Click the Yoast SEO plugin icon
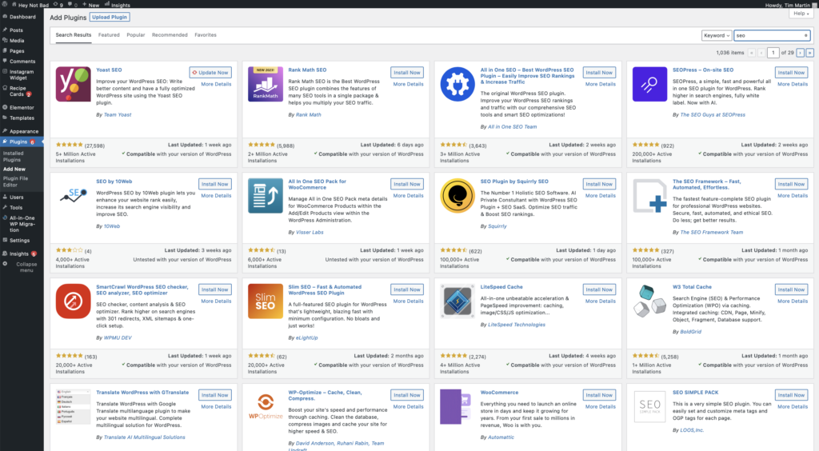Image resolution: width=819 pixels, height=451 pixels. click(73, 84)
